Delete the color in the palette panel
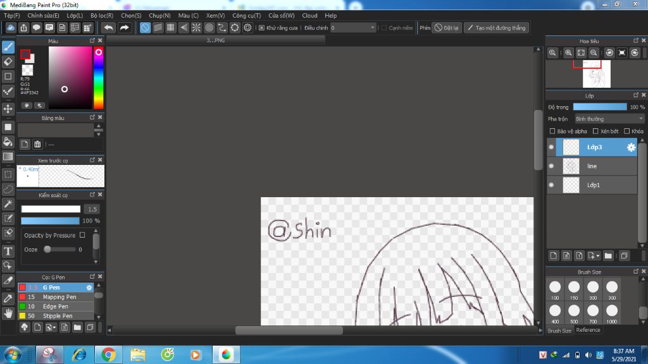 (37, 144)
